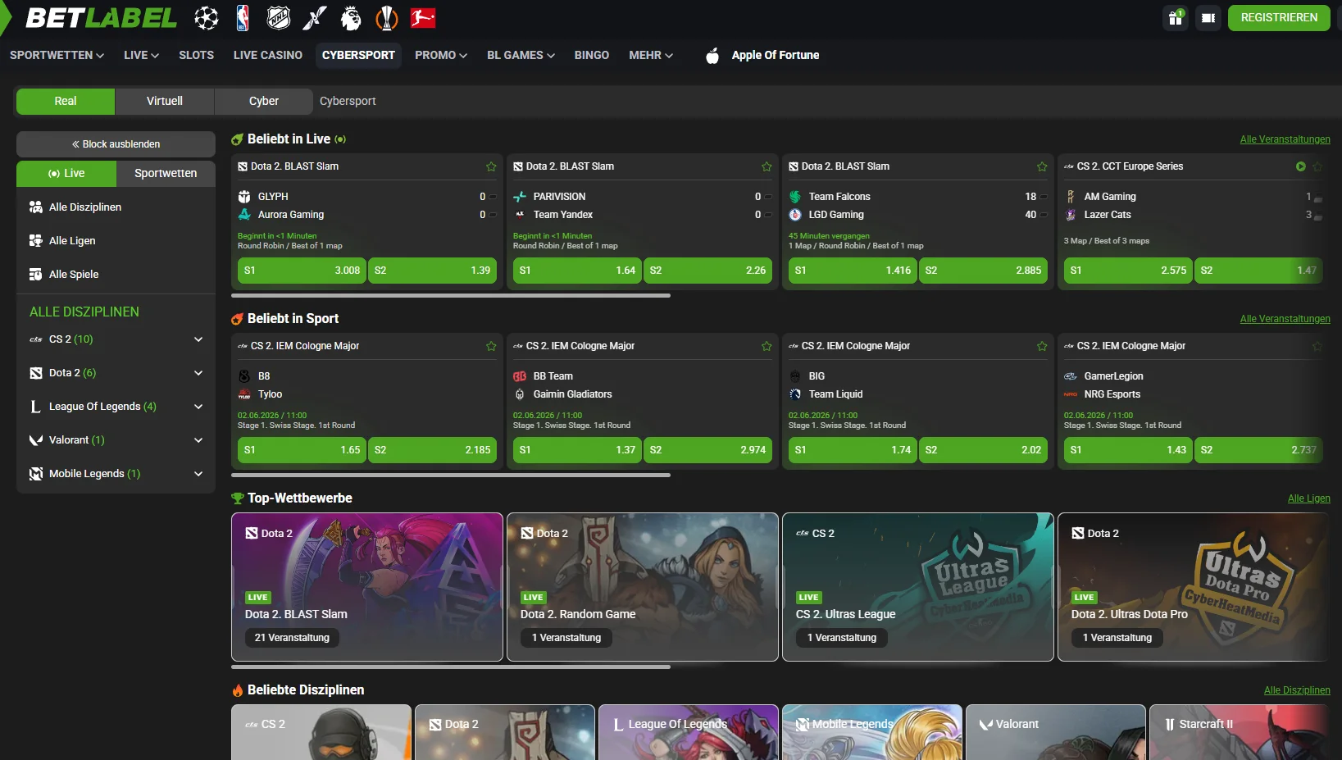The height and width of the screenshot is (760, 1342).
Task: Favorite the B8 vs Tyloo match
Action: coord(491,346)
